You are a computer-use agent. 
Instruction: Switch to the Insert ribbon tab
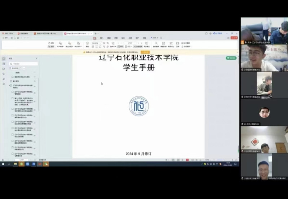click(x=102, y=38)
